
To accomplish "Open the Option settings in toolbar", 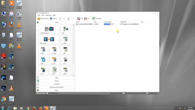I will [53, 19].
